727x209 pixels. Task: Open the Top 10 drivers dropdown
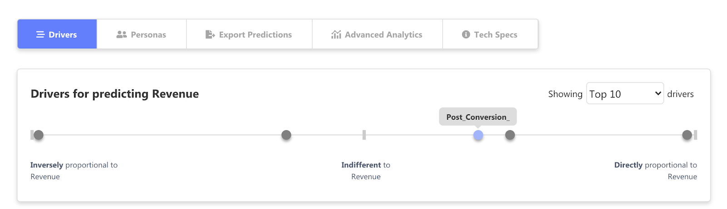tap(625, 93)
